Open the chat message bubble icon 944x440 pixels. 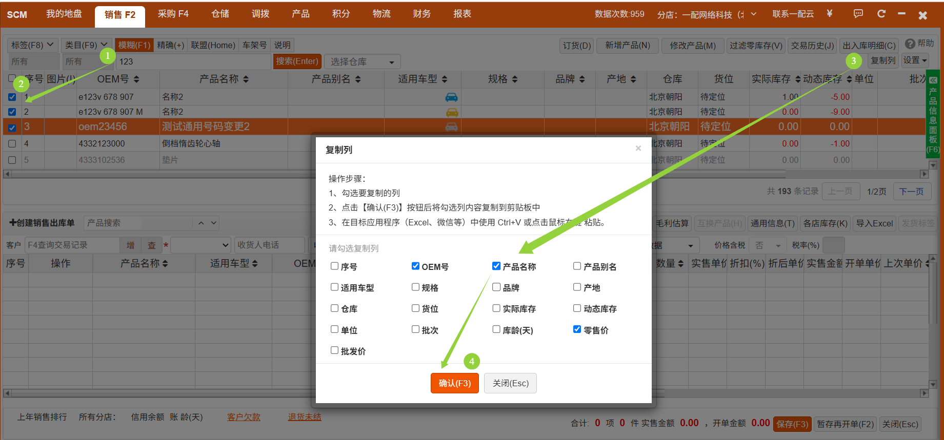858,14
